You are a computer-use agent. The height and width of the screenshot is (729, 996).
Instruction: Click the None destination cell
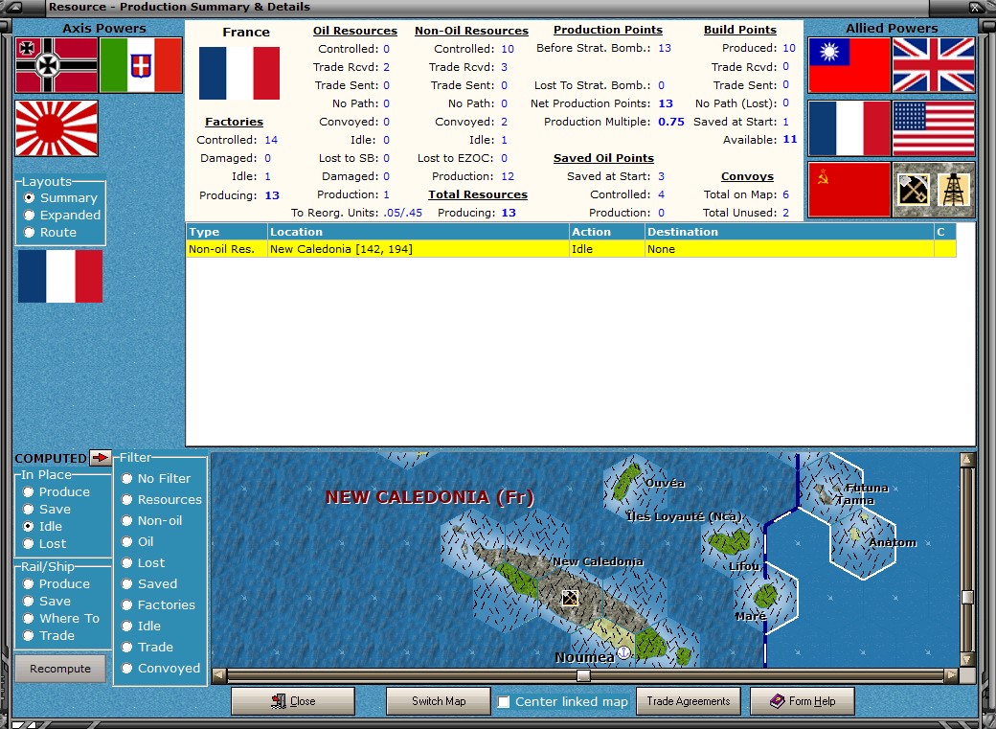click(x=789, y=249)
